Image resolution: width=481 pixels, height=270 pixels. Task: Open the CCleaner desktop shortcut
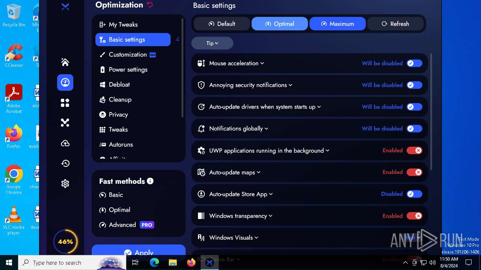14,56
